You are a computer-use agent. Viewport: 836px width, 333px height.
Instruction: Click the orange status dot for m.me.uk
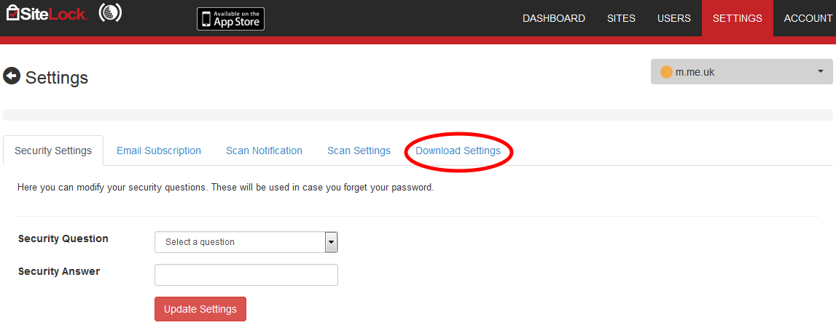[666, 72]
